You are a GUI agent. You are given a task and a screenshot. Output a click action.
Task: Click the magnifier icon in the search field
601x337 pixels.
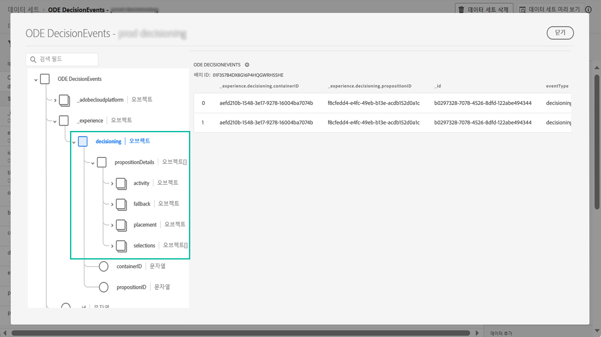tap(34, 60)
